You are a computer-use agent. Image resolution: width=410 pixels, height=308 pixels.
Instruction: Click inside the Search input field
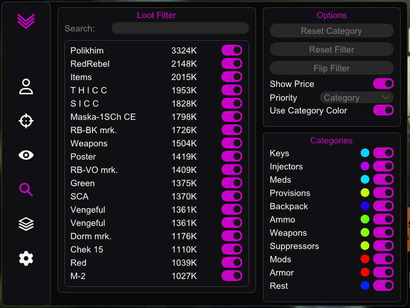(x=180, y=28)
